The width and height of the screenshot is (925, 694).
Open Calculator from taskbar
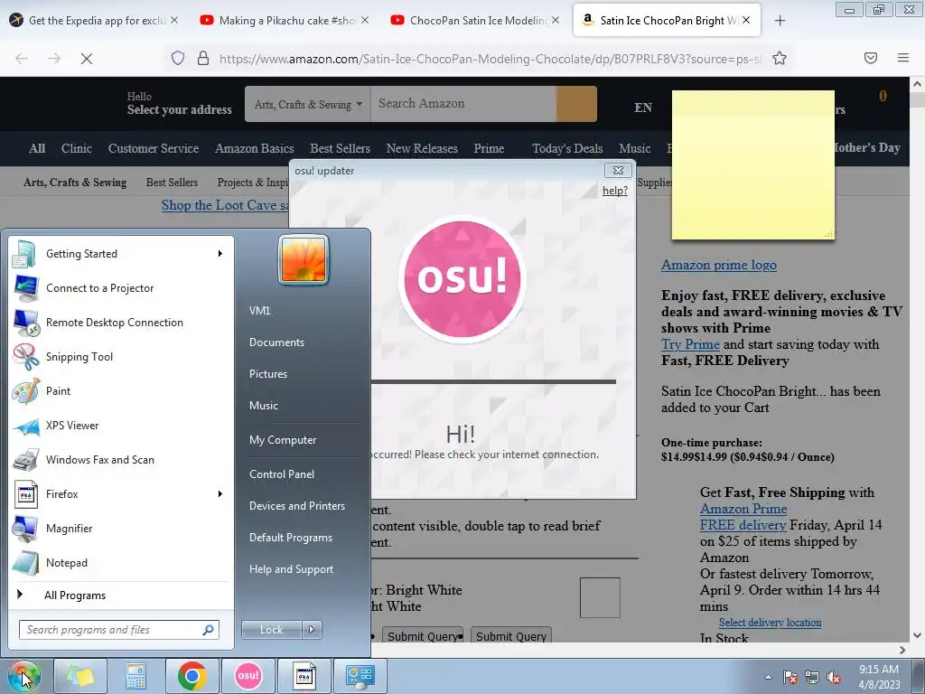click(135, 676)
